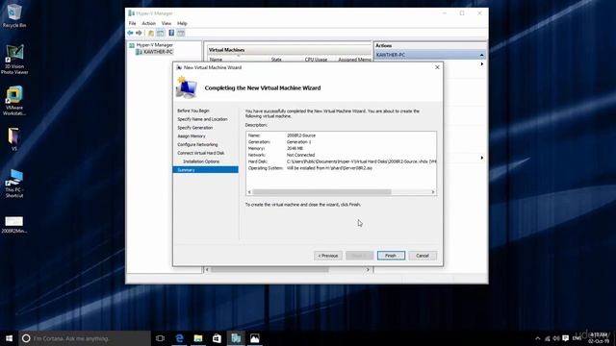This screenshot has height=346, width=616.
Task: Open the VS desktop icon
Action: [14, 138]
